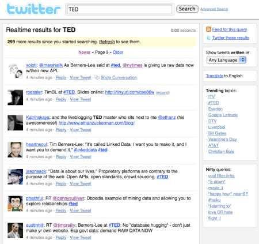The height and width of the screenshot is (244, 259).
Task: Open @timoreilly mention link
Action: tap(64, 225)
